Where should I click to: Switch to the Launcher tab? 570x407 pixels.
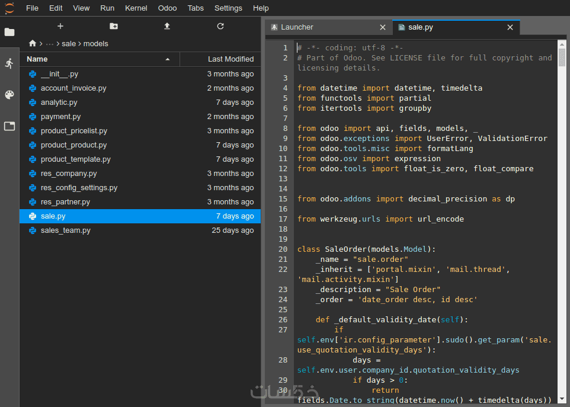(x=297, y=27)
